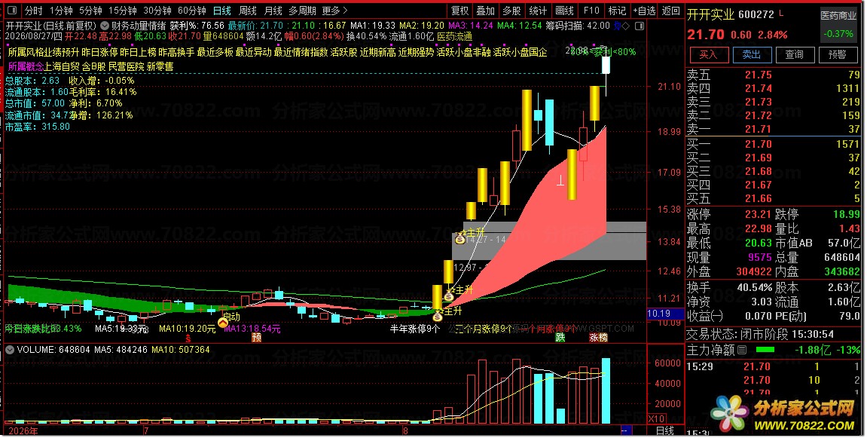This screenshot has height=438, width=867.
Task: Click 标记 mark button
Action: [616, 11]
